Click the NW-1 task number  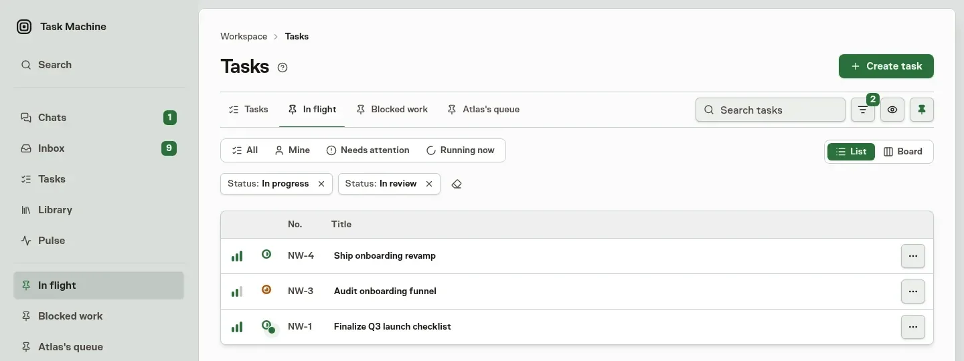click(300, 327)
